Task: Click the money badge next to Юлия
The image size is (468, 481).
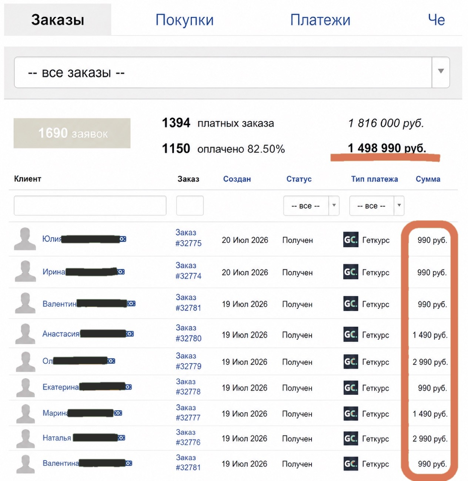Action: coord(123,239)
